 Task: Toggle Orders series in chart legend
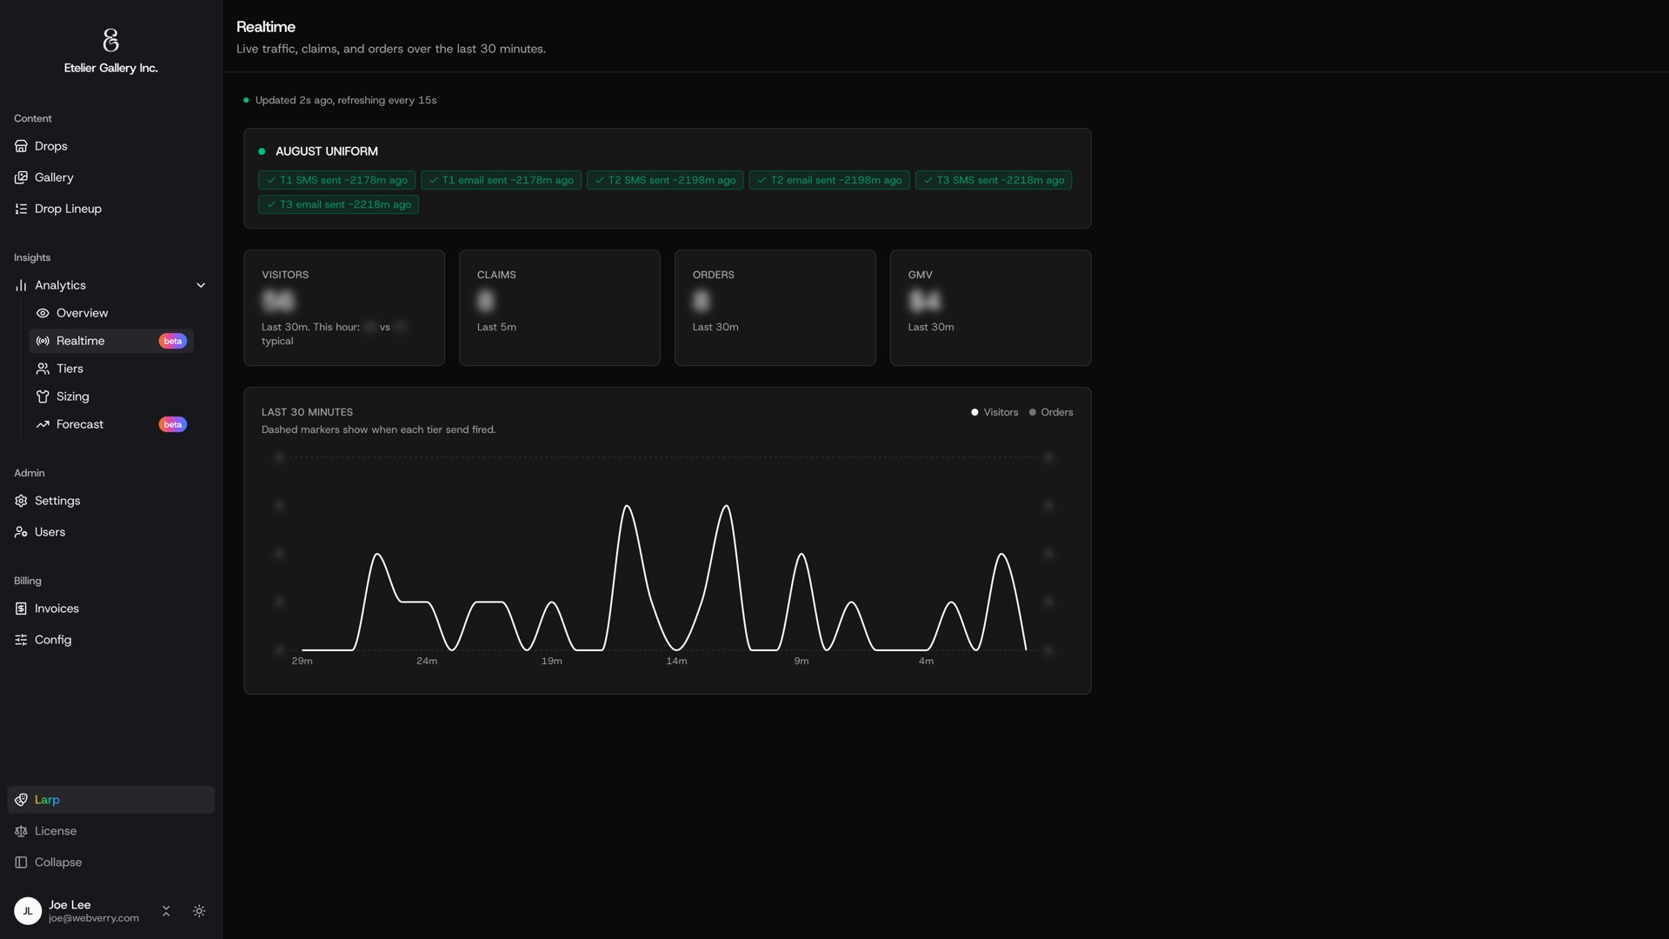1051,412
